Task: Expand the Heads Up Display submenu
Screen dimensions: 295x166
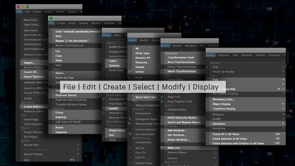Action: coord(282,72)
